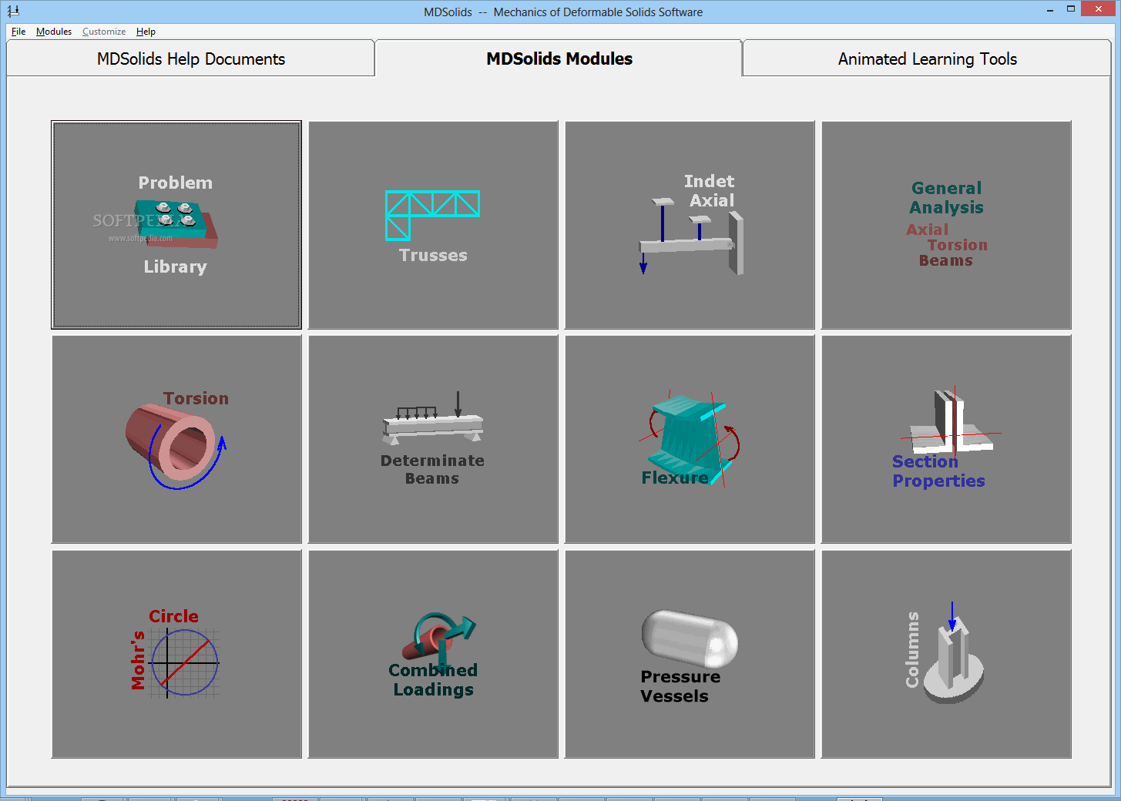Image resolution: width=1121 pixels, height=801 pixels.
Task: Open the Determinate Beams module
Action: [x=433, y=439]
